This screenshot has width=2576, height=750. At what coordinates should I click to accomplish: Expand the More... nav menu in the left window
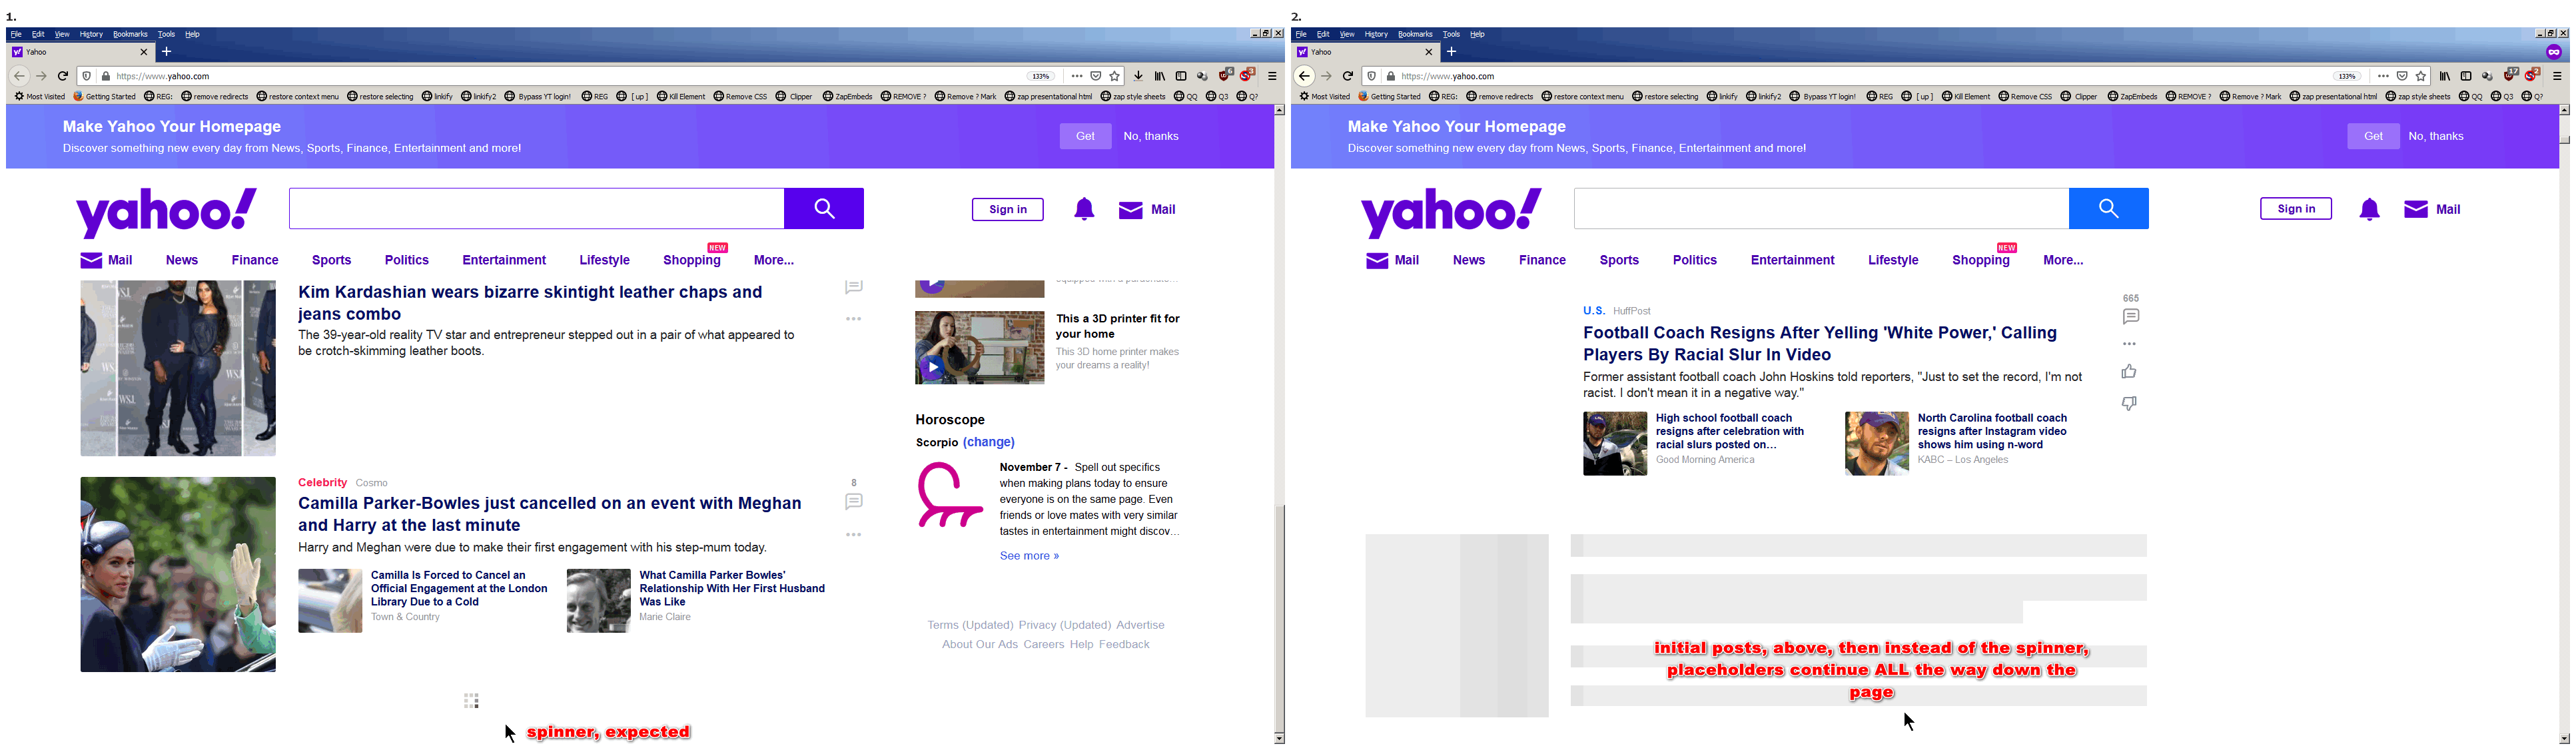(773, 260)
